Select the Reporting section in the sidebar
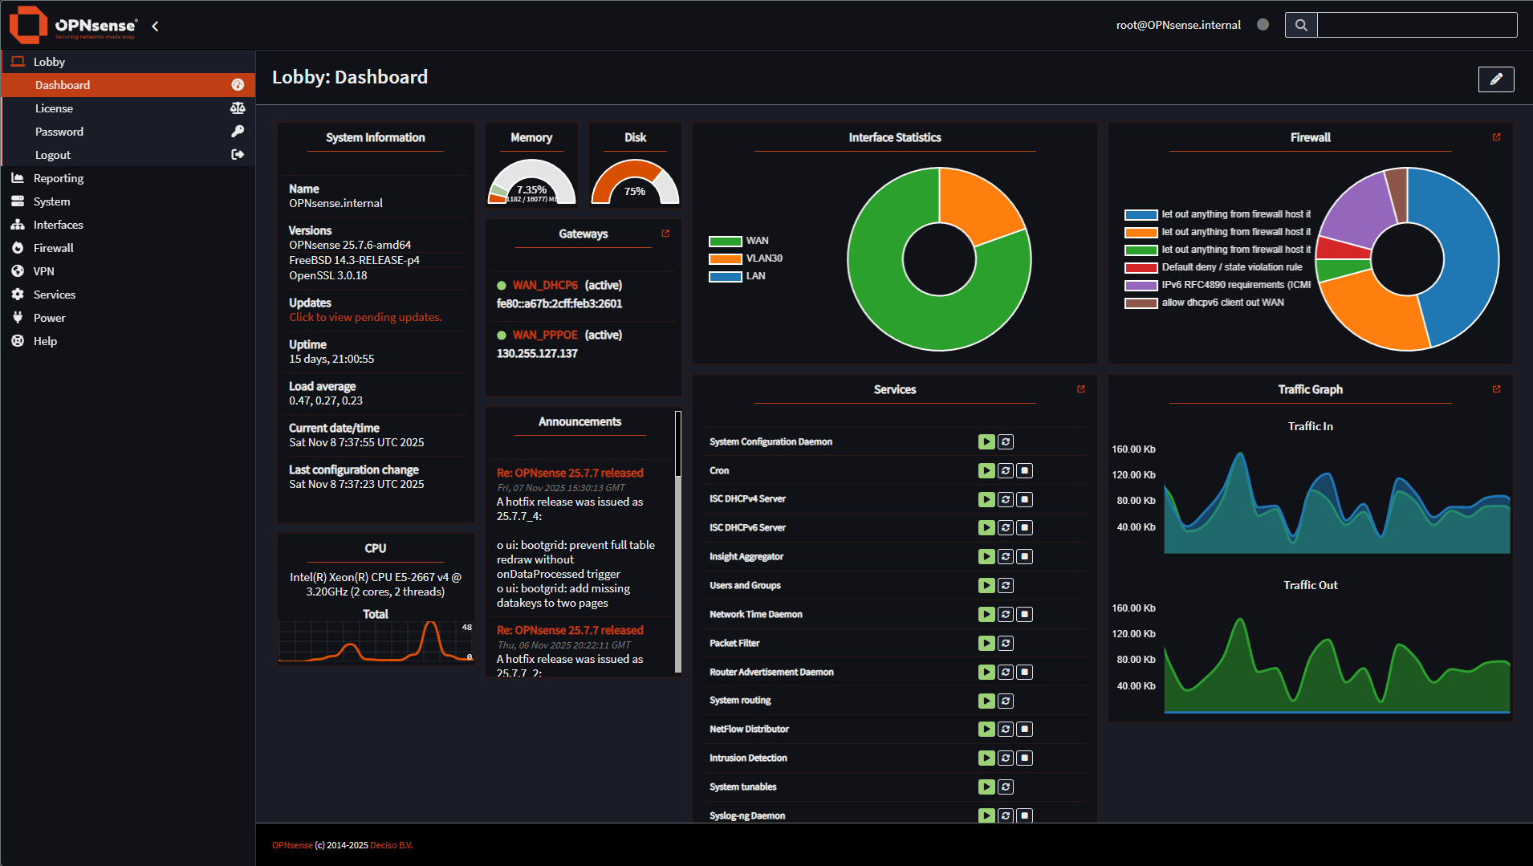 point(57,177)
